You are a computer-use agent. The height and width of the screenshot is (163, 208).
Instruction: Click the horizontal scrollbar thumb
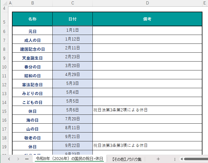(195, 159)
